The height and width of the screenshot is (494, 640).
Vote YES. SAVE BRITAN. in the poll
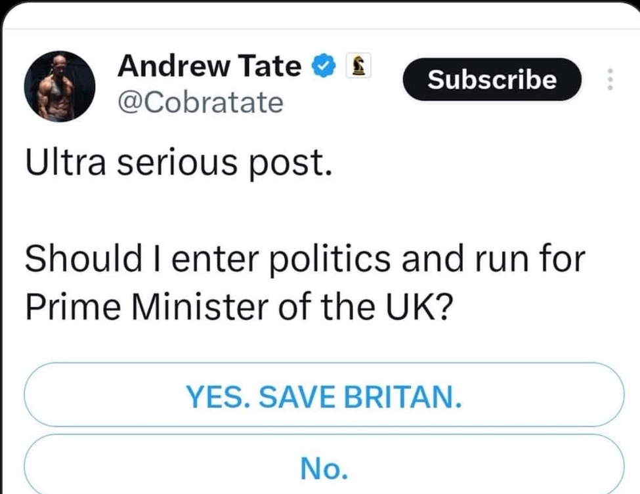point(324,396)
